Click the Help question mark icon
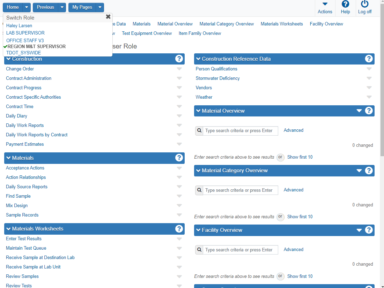This screenshot has width=384, height=288. click(x=345, y=4)
